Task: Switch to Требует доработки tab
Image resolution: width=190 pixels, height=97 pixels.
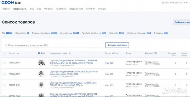Action: 94,33
